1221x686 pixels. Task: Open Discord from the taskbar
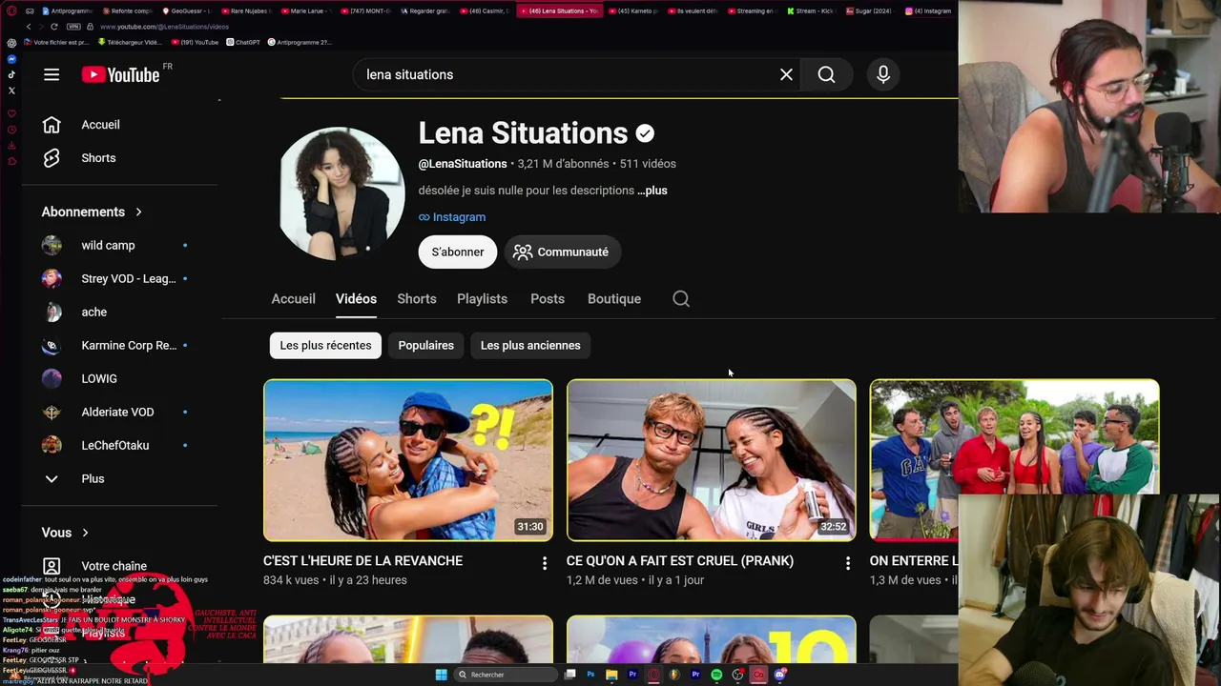[779, 675]
